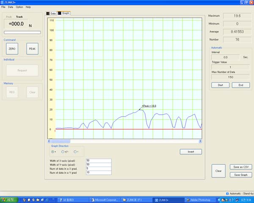Click the Invert button below the graph
This screenshot has width=254, height=203.
[x=191, y=152]
